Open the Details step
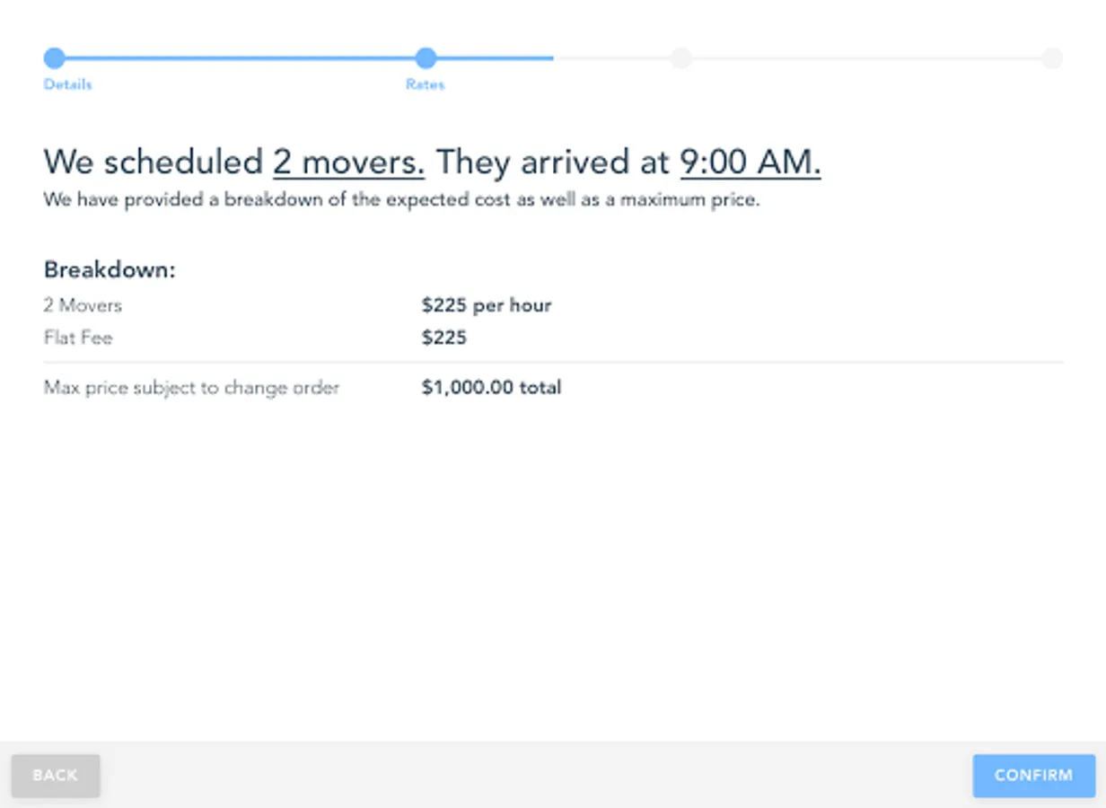The height and width of the screenshot is (808, 1106). pos(66,84)
